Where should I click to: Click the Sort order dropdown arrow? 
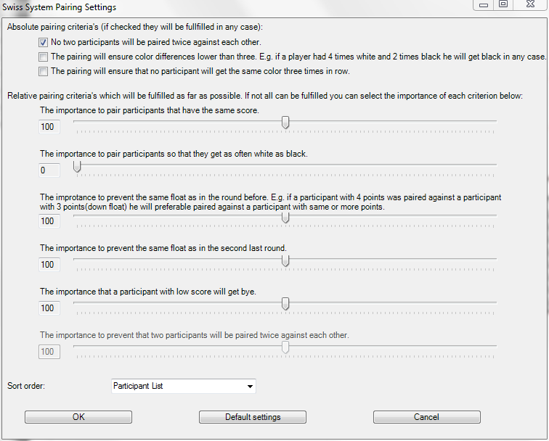250,387
